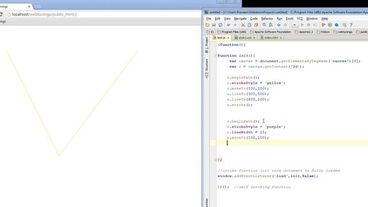Toggle the Structure side panel
Viewport: 368px width, 207px height.
click(x=206, y=68)
